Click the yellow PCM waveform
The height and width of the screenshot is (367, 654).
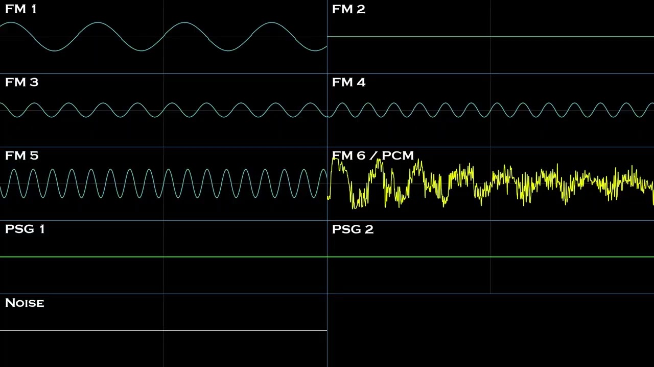coord(491,183)
